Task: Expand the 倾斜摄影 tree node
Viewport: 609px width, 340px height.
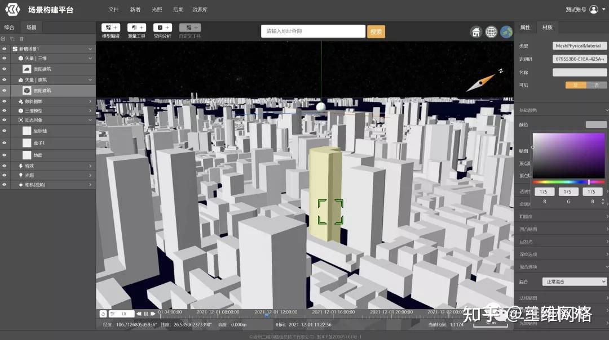Action: (90, 101)
